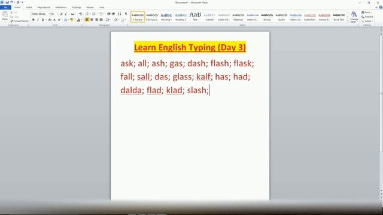Click the Sort icon in Paragraph group
Image resolution: width=383 pixels, height=215 pixels.
pyautogui.click(x=120, y=14)
